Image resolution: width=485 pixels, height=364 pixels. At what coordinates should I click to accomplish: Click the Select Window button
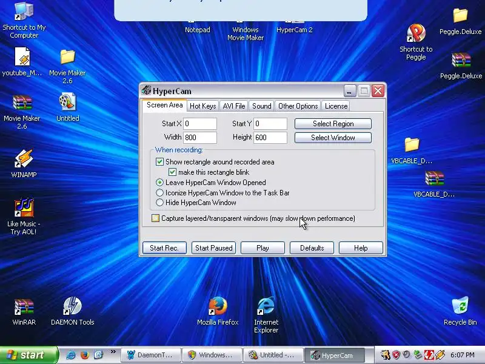333,138
